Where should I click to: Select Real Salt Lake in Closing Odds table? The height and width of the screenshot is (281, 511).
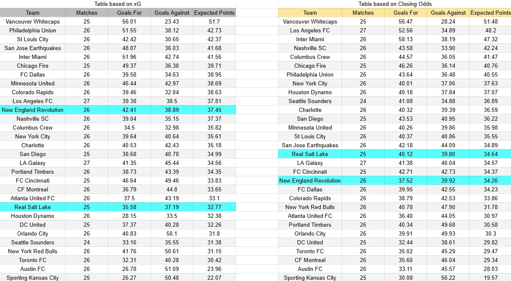310,154
